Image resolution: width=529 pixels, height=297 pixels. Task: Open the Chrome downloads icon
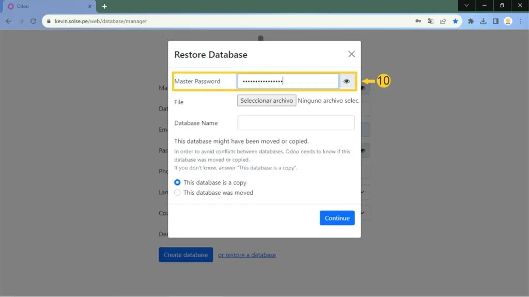pyautogui.click(x=483, y=21)
